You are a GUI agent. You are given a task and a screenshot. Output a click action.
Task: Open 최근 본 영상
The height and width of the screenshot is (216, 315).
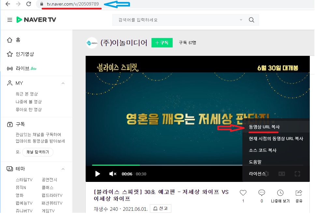coord(27,94)
